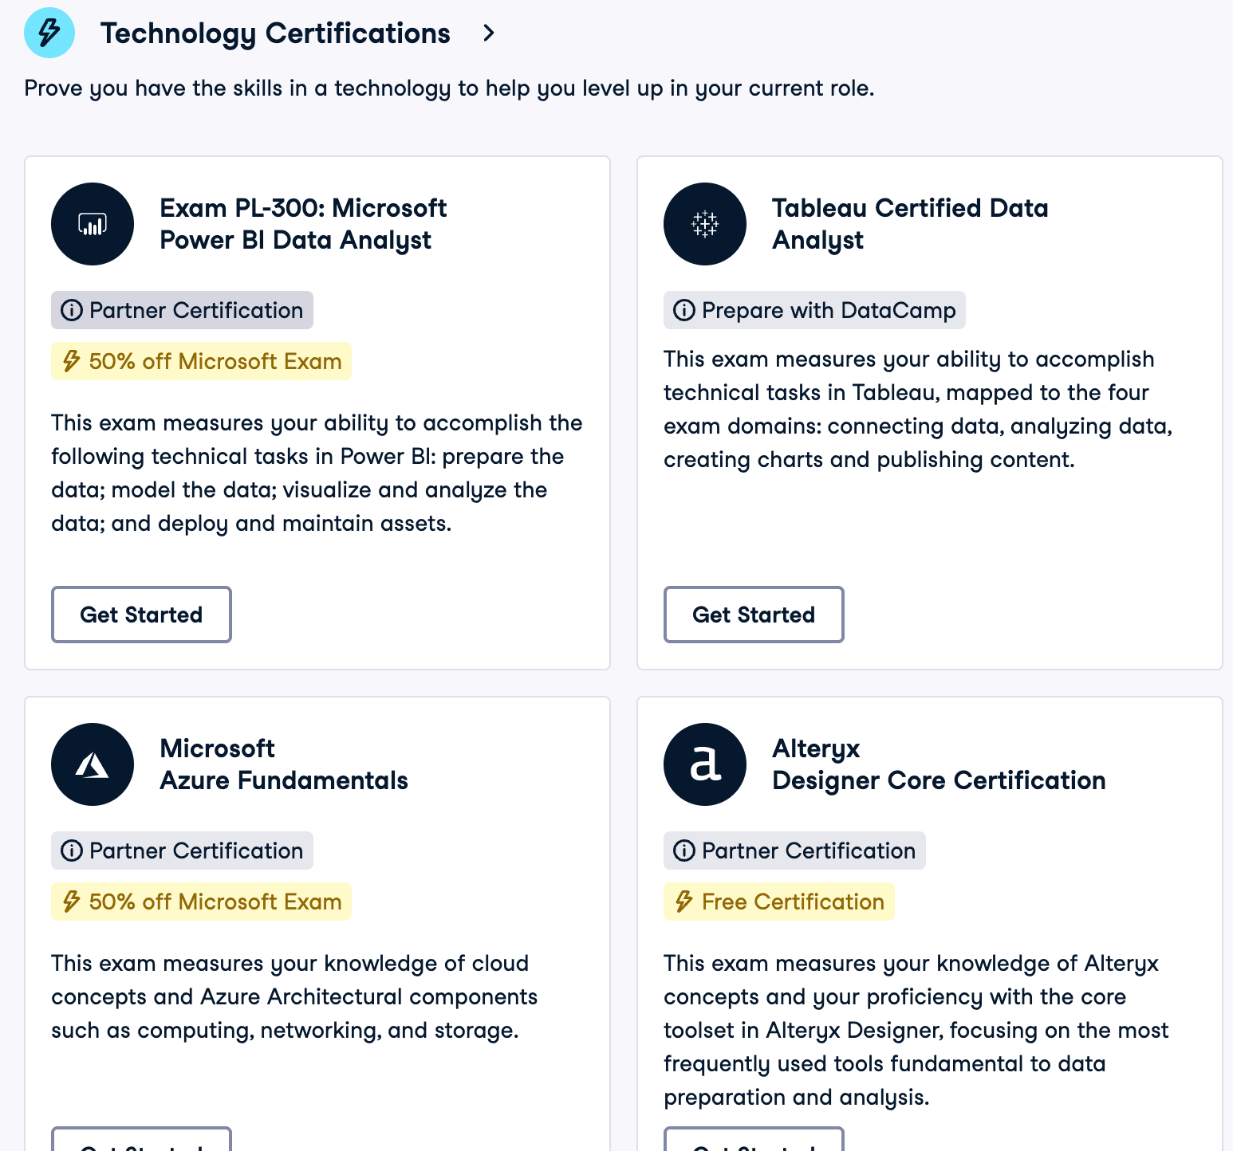Click Get Started for the Tableau certification
Screen dimensions: 1233x1151
pyautogui.click(x=754, y=615)
